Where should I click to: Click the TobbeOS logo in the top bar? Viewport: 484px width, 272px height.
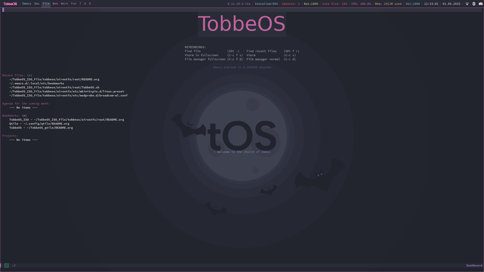click(10, 4)
